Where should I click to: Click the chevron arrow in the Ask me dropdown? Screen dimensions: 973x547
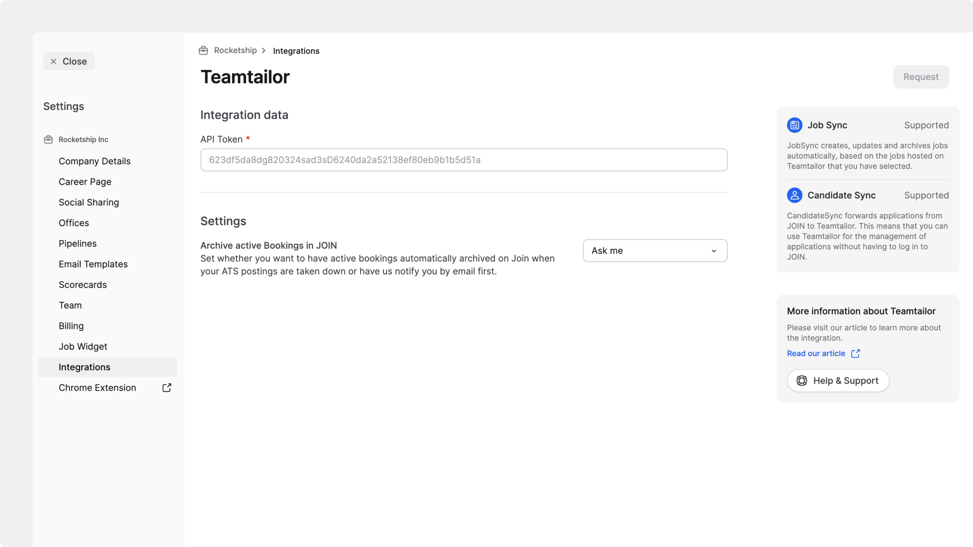(x=714, y=251)
